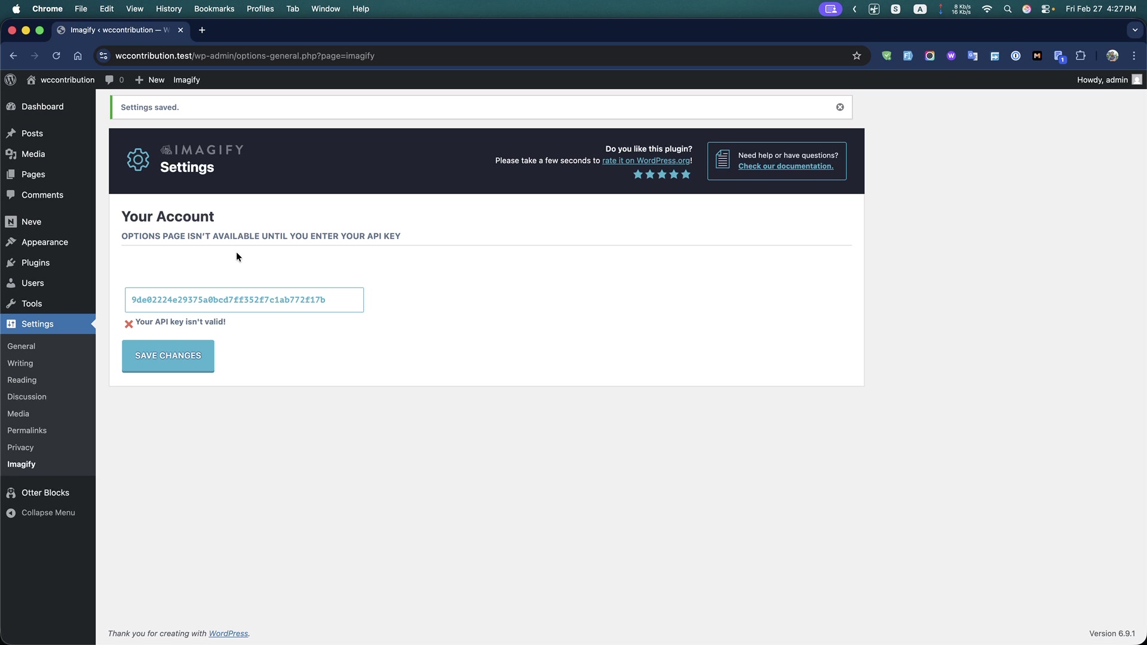This screenshot has width=1147, height=645.
Task: Open the Chrome extensions puzzle icon
Action: click(x=1081, y=56)
